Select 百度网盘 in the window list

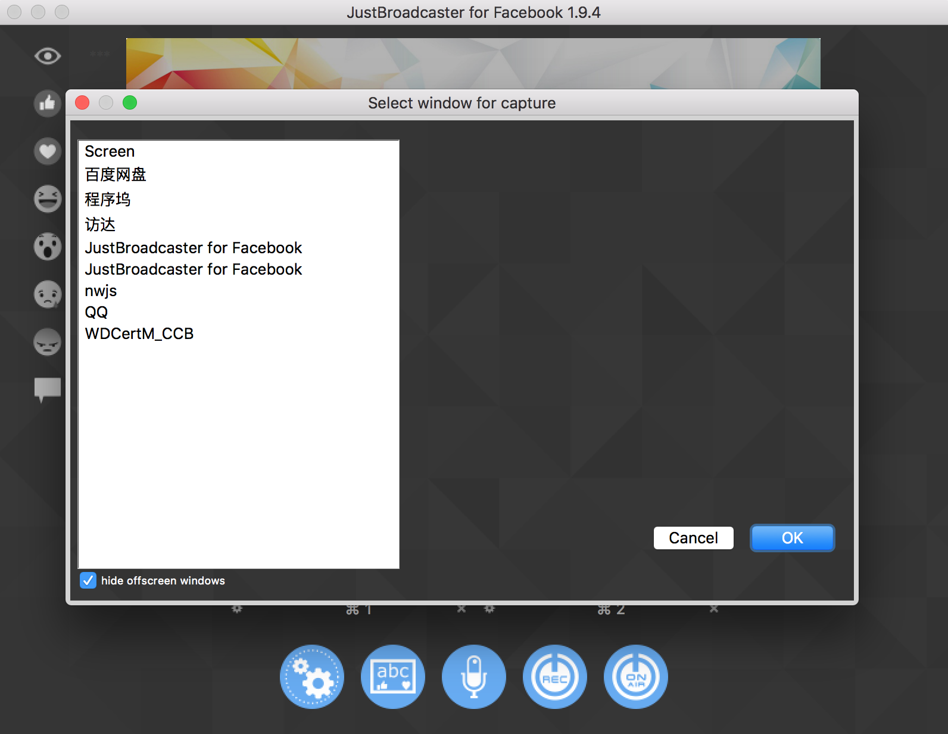(x=238, y=175)
